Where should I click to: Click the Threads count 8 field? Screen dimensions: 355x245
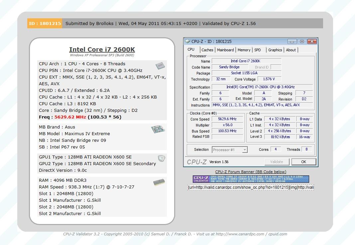click(x=306, y=149)
